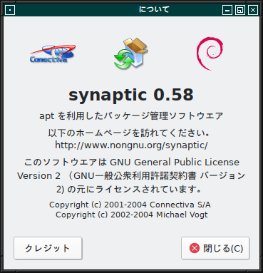263x273 pixels.
Task: Click the Copyright 2001-2004 Connectiva S/A line
Action: click(130, 205)
